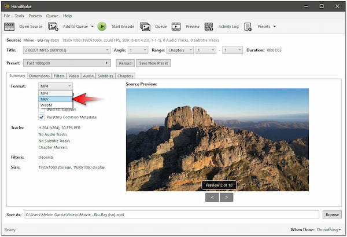
Task: Go to next preview image
Action: 226,198
